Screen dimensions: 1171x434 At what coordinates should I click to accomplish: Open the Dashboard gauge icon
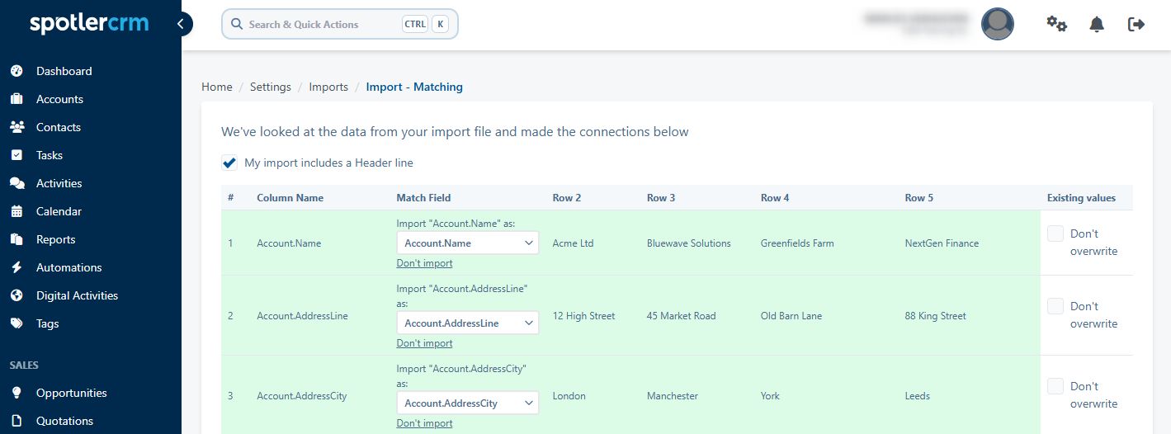click(17, 71)
